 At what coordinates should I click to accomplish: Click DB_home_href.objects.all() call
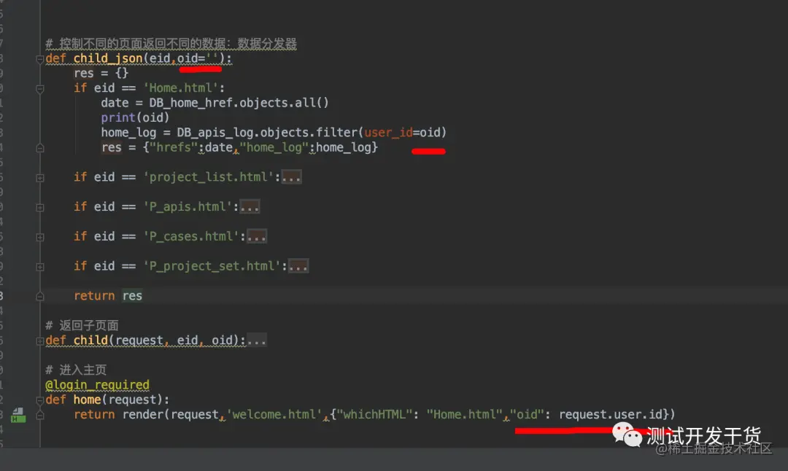point(239,103)
